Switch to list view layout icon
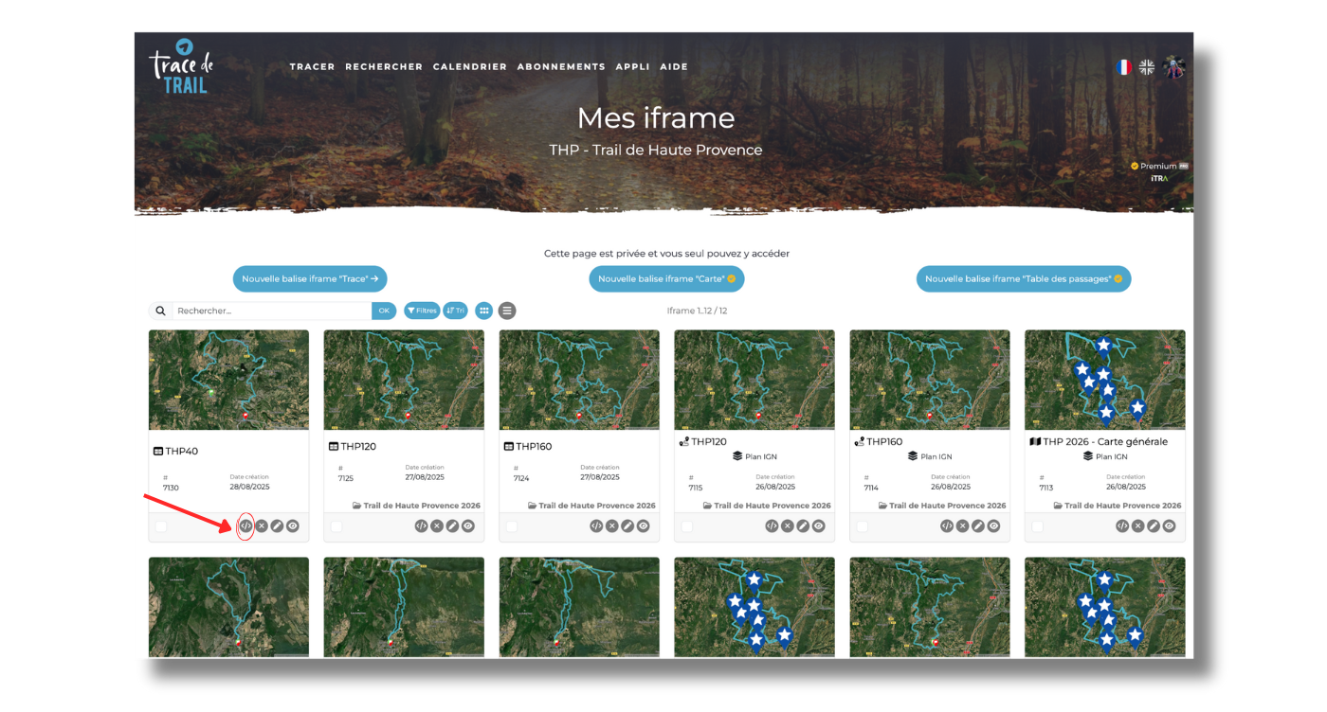This screenshot has height=712, width=1327. click(x=507, y=311)
